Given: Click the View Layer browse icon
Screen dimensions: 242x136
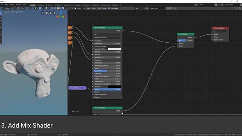Looking at the screenshot, I should click(222, 5).
